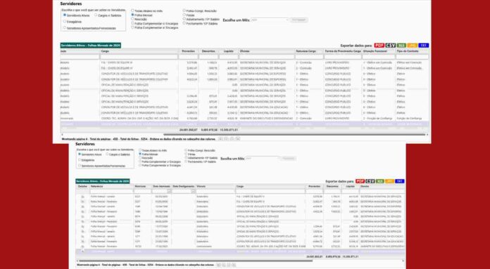The width and height of the screenshot is (490, 269).
Task: Click Cargo filter field in top table
Action: coord(139,57)
